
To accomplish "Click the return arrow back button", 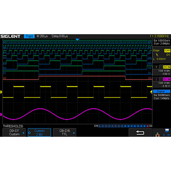I will [140, 133].
